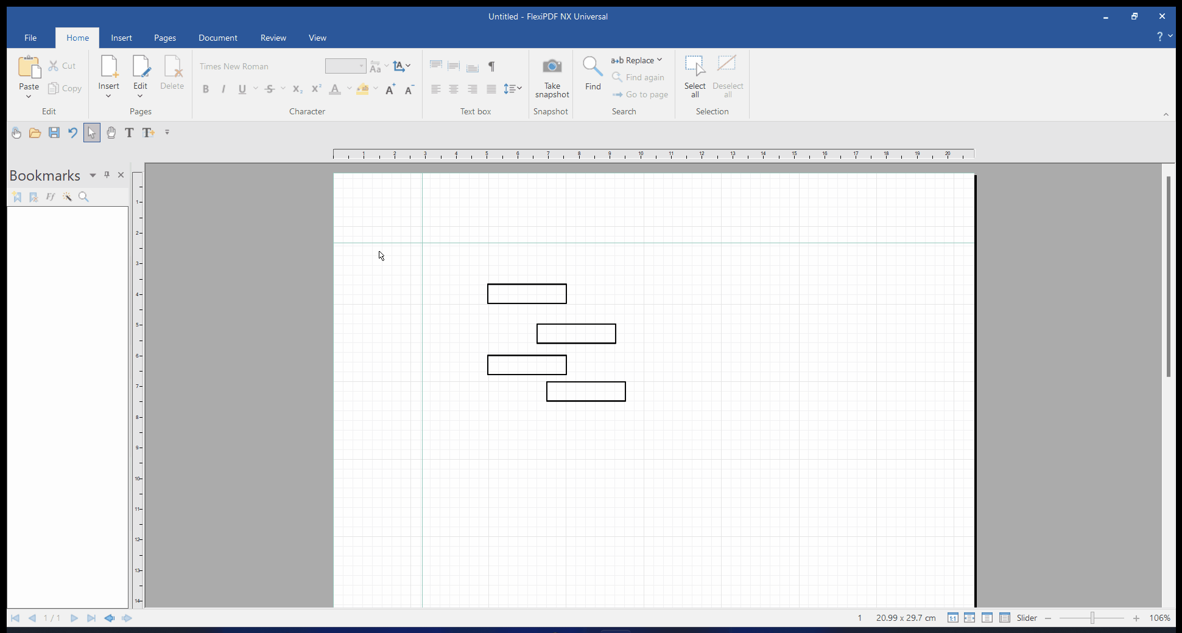Click the bookmark search magnifier icon
The height and width of the screenshot is (633, 1182).
pos(83,197)
